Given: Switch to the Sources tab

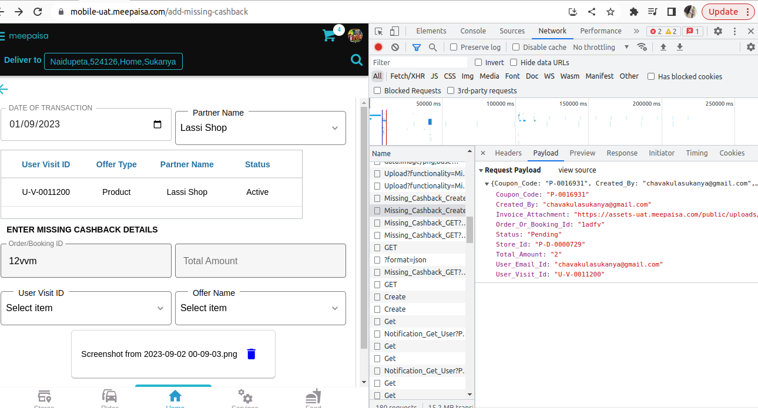Looking at the screenshot, I should (x=512, y=31).
